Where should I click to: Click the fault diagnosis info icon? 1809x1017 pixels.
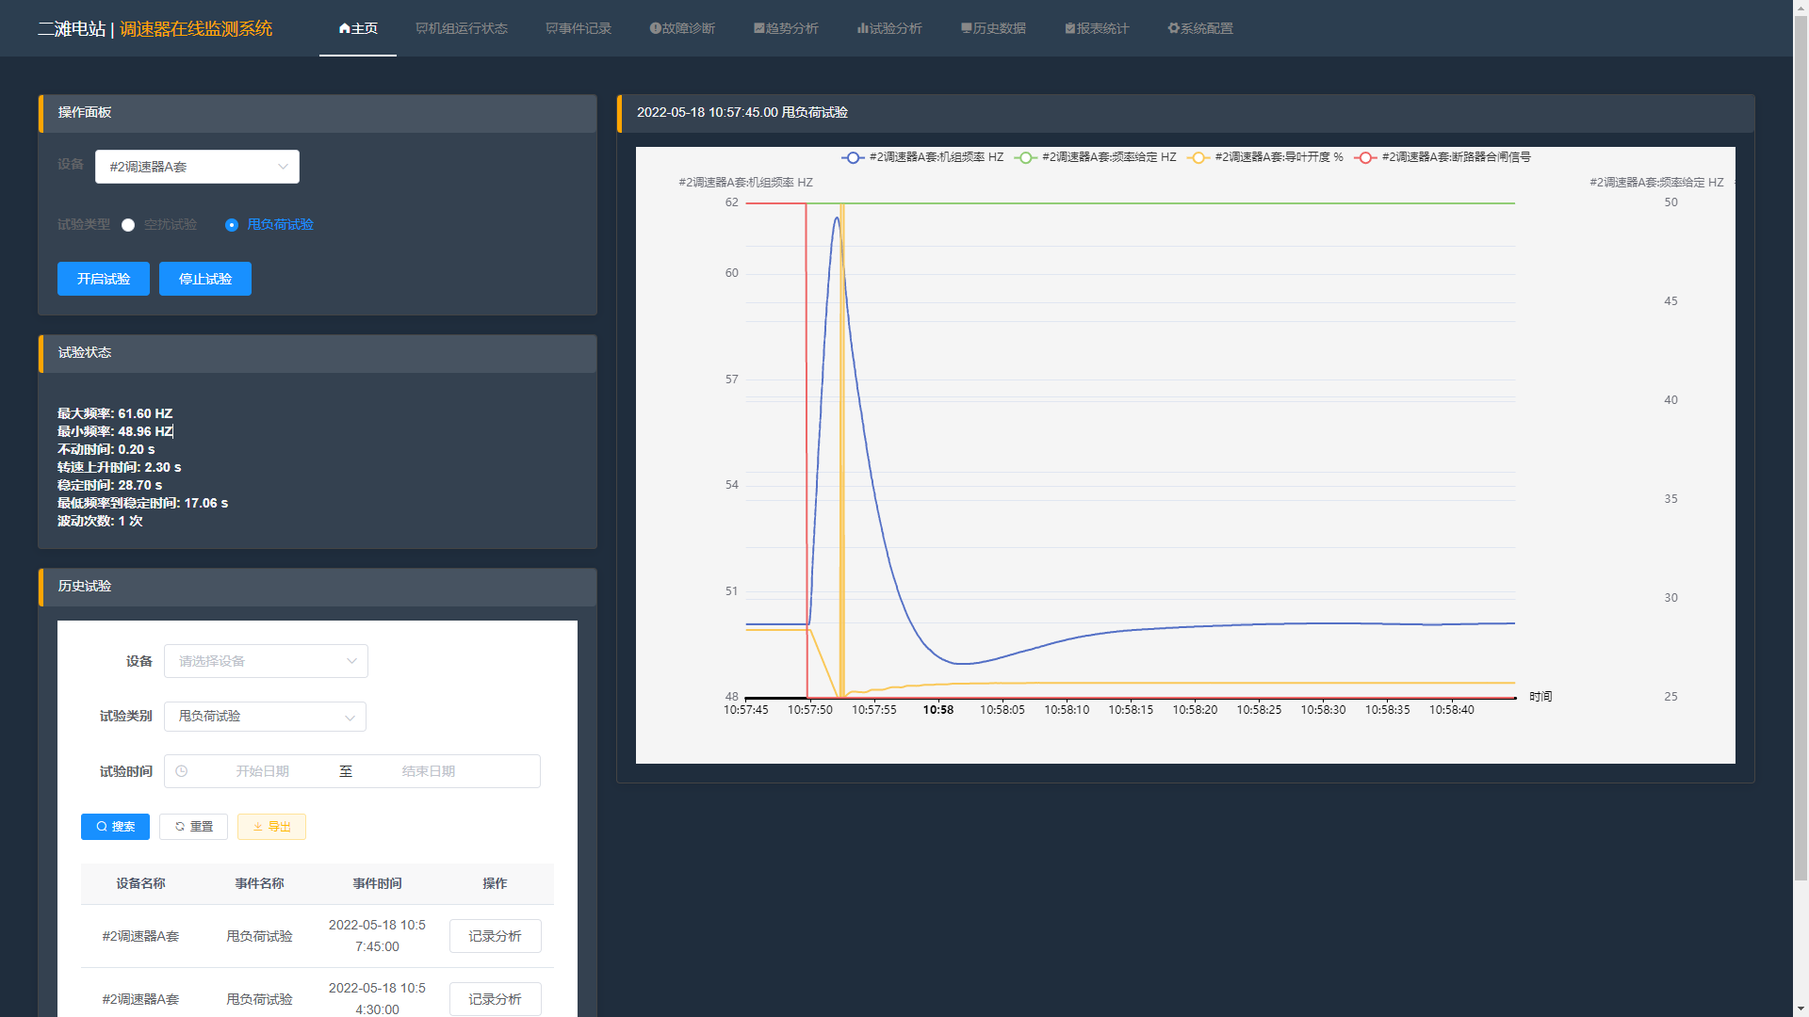tap(655, 28)
